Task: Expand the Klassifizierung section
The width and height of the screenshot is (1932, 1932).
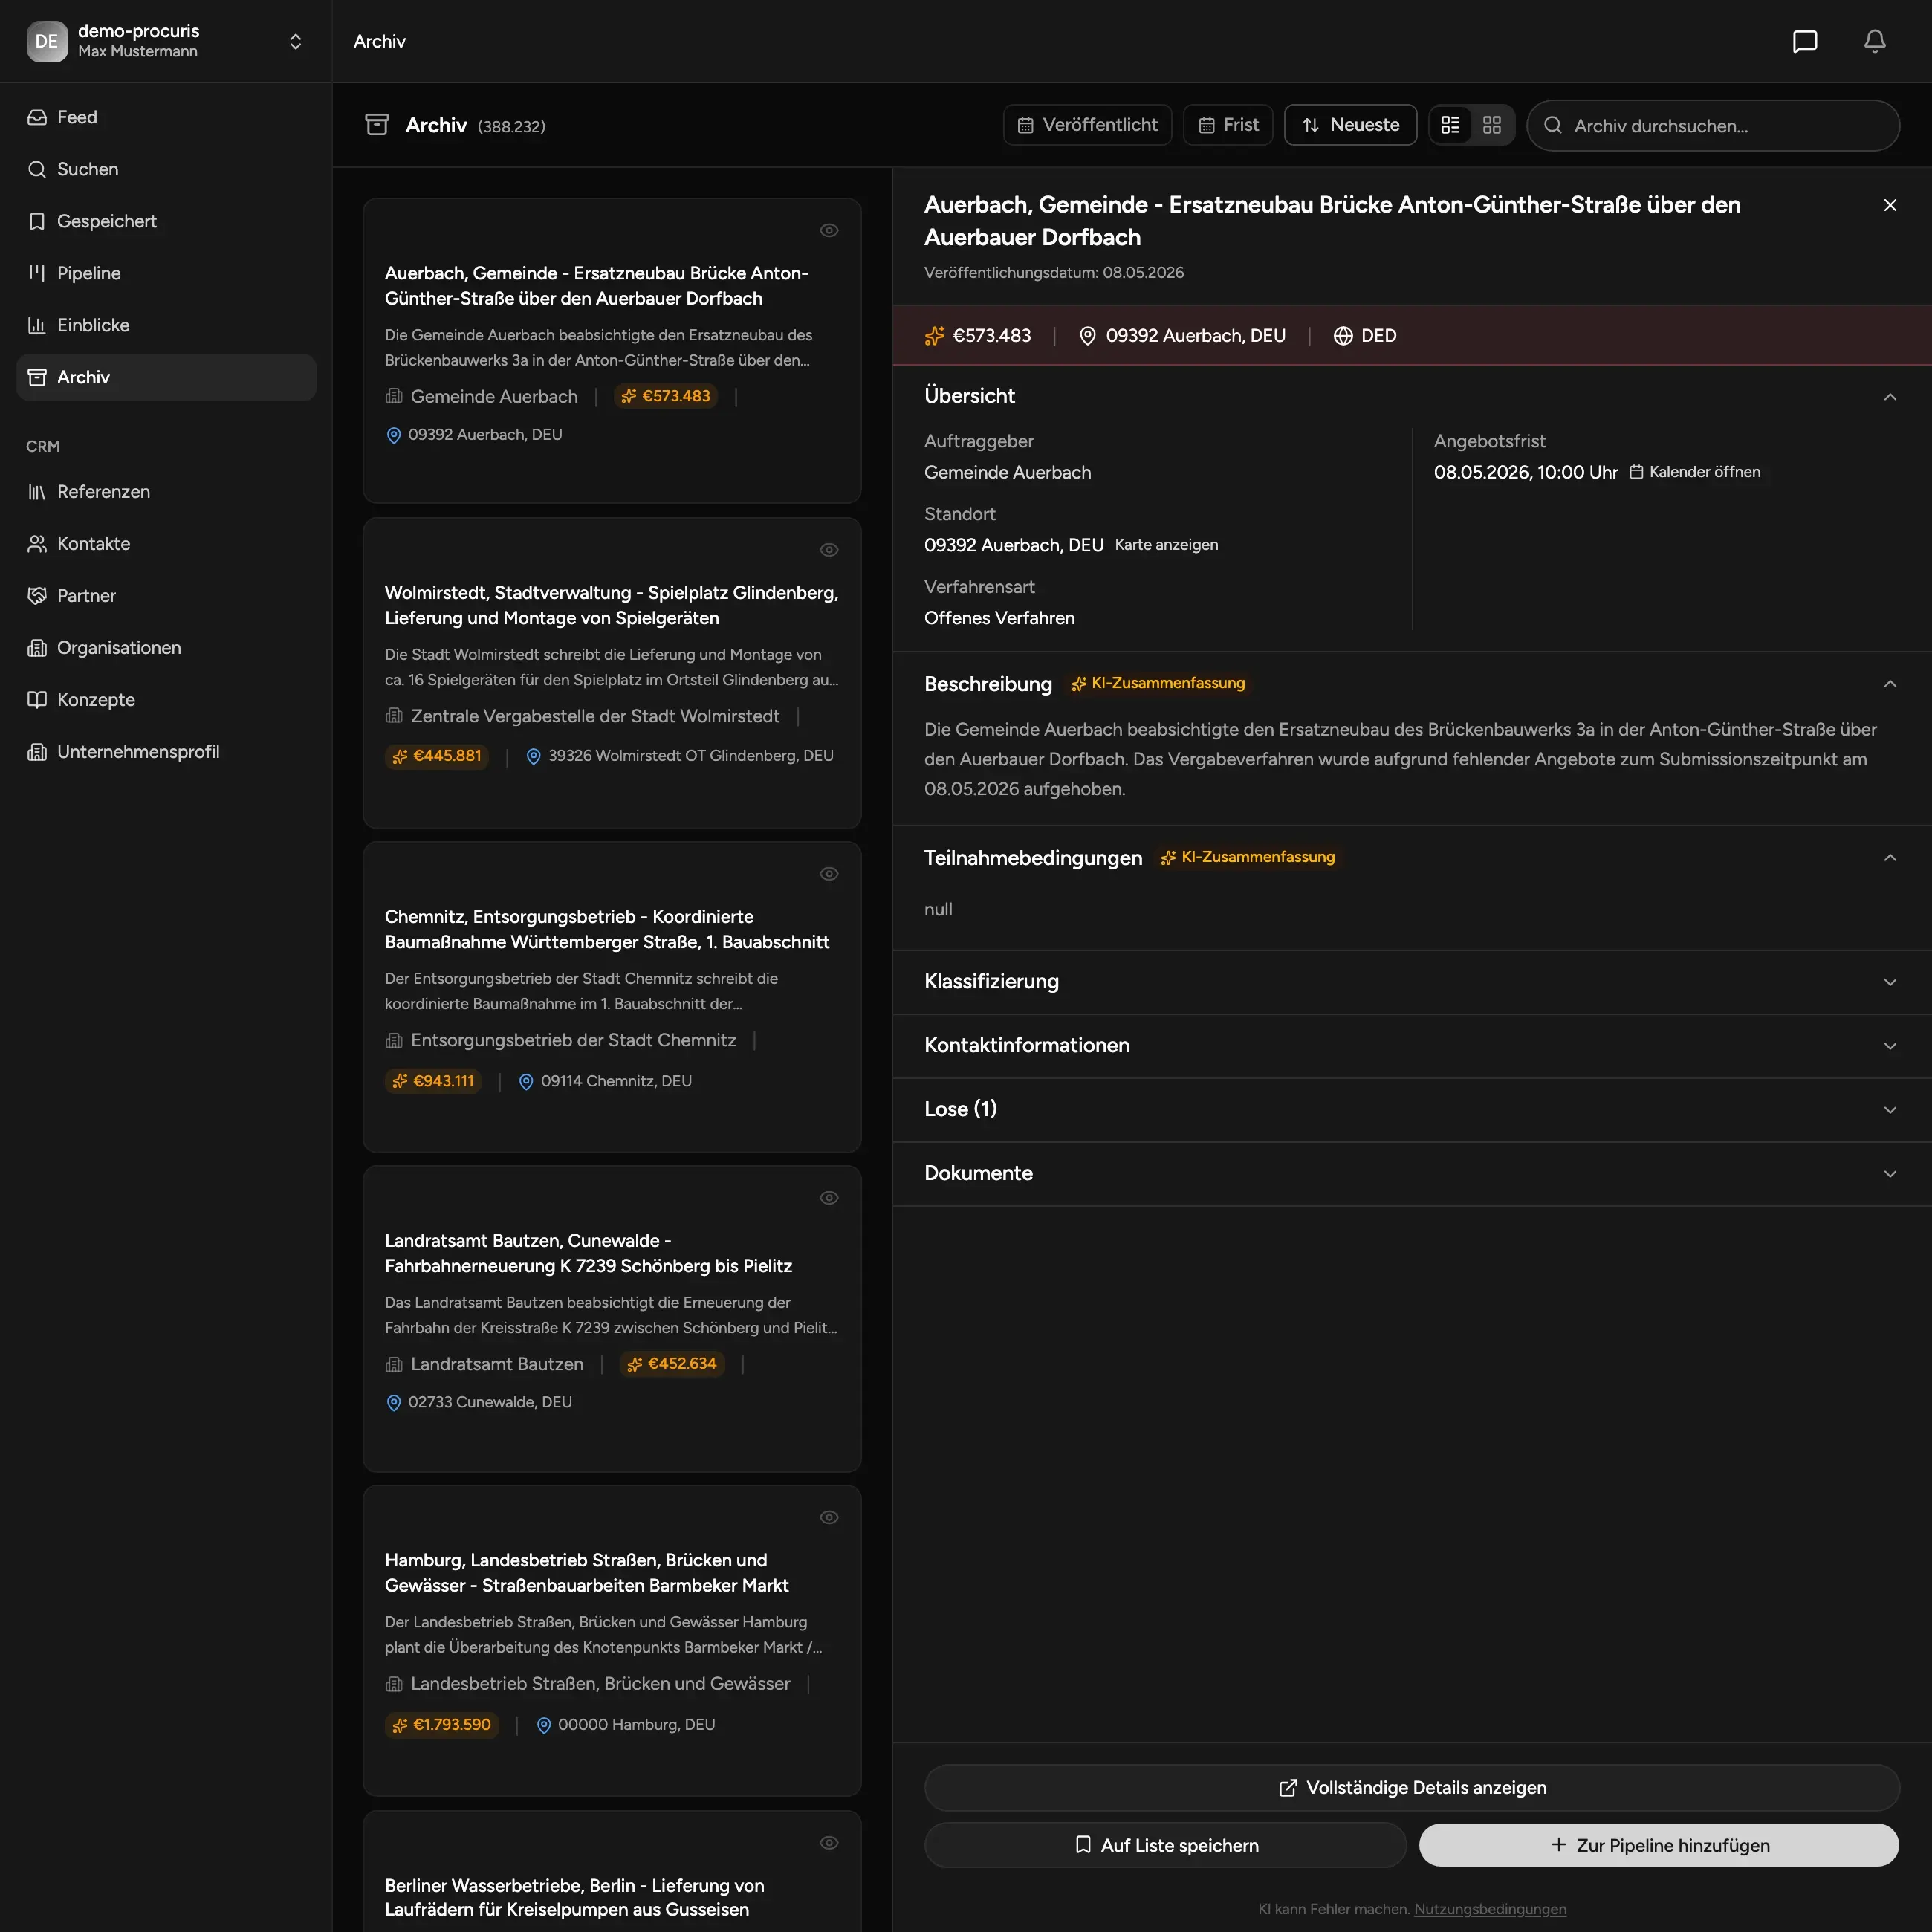Action: click(1412, 982)
